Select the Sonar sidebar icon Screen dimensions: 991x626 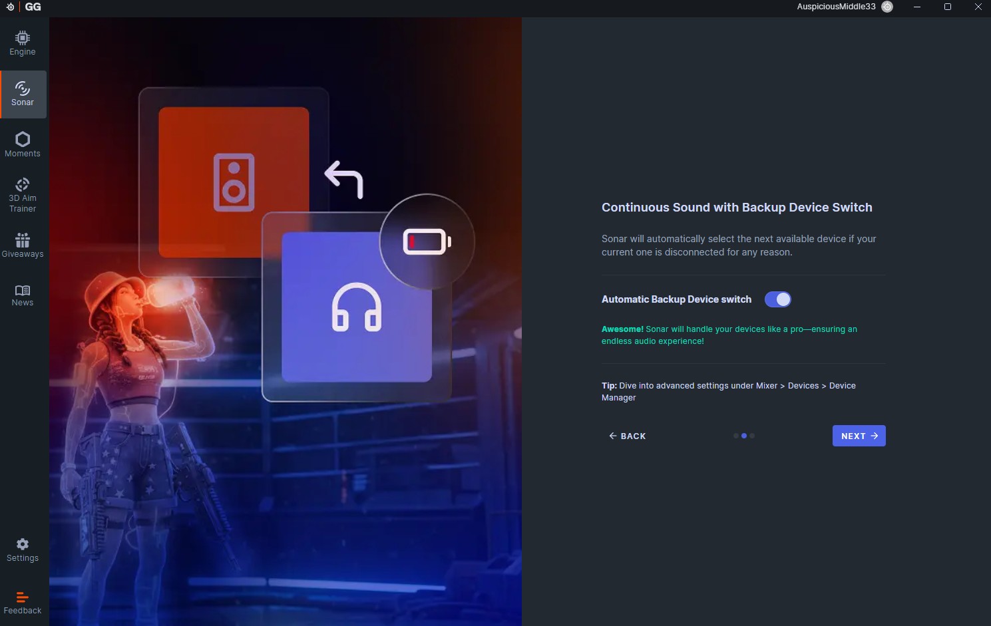(x=23, y=94)
